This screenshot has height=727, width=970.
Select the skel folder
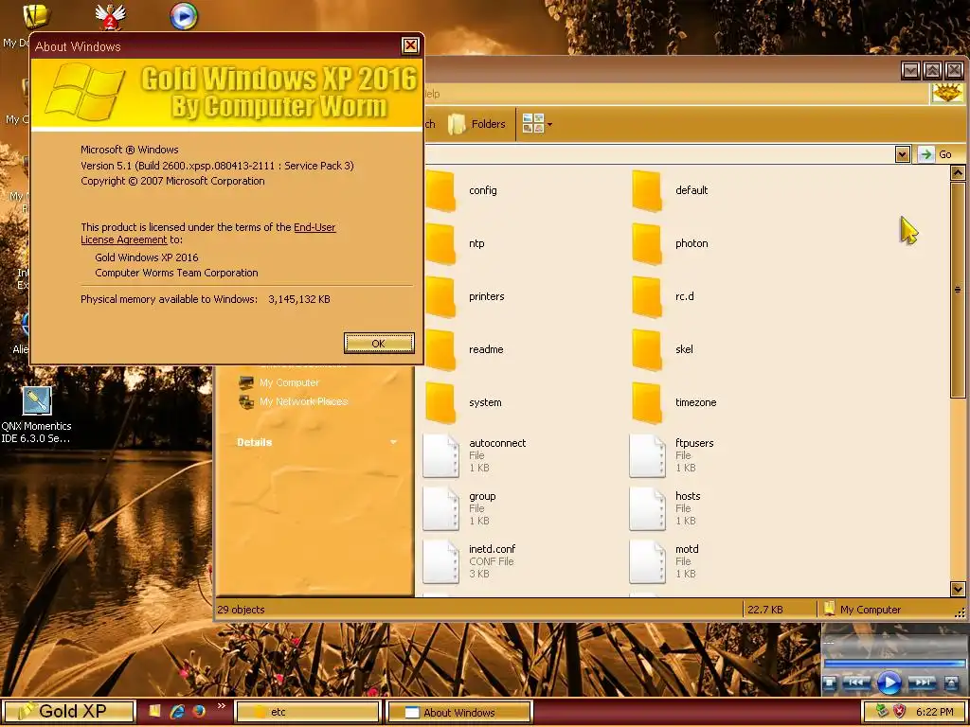point(662,349)
